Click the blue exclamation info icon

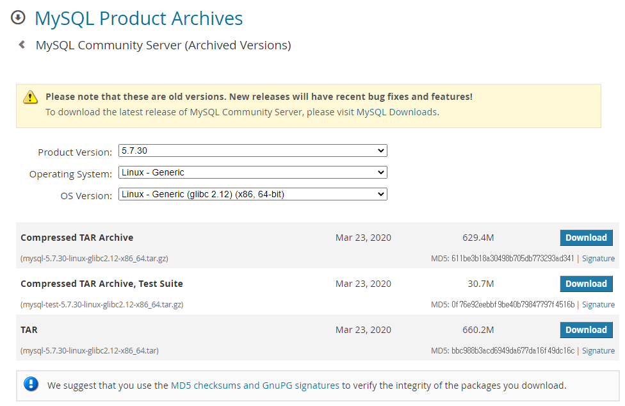(x=31, y=384)
